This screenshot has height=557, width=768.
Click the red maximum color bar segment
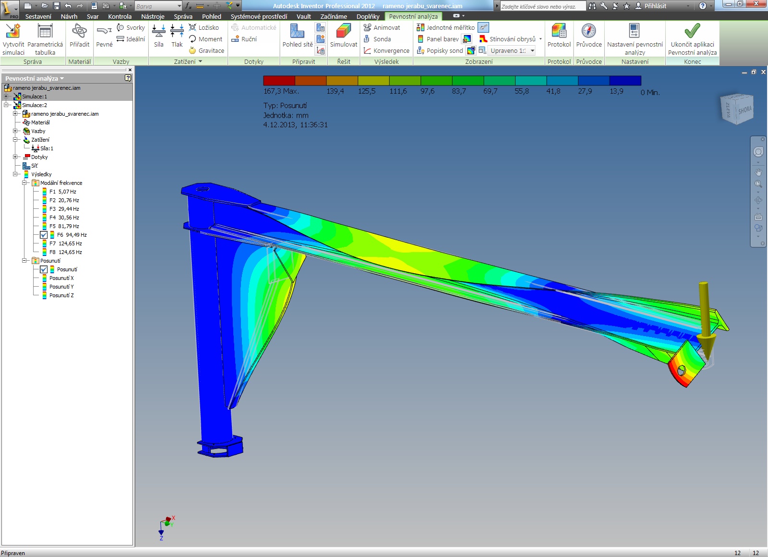(279, 81)
